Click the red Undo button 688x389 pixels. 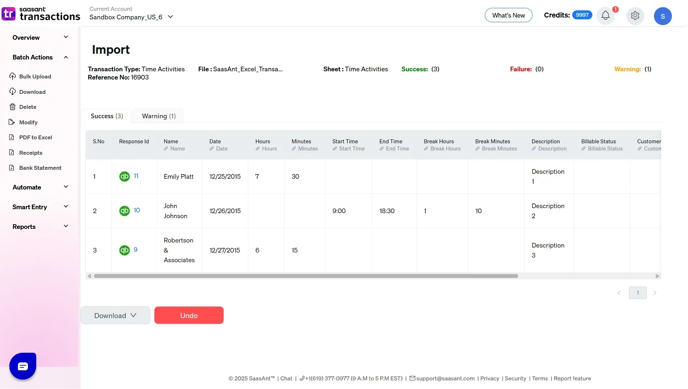pos(189,316)
